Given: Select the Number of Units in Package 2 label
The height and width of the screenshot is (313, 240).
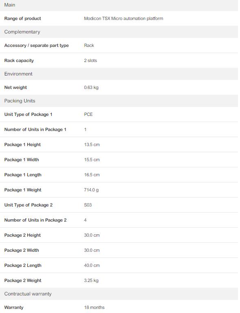Looking at the screenshot, I should [x=35, y=220].
